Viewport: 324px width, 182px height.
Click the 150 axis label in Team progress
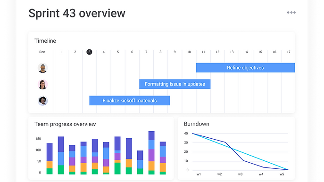[38, 139]
